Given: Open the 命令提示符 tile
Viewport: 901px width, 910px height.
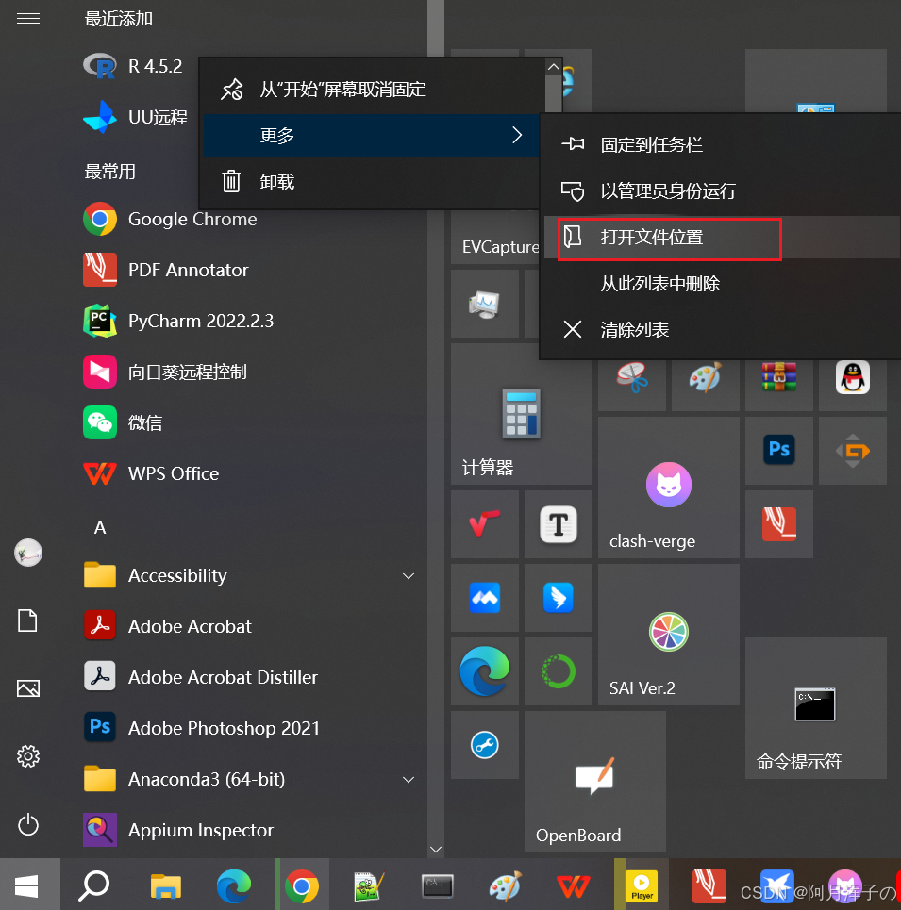Looking at the screenshot, I should tap(816, 708).
